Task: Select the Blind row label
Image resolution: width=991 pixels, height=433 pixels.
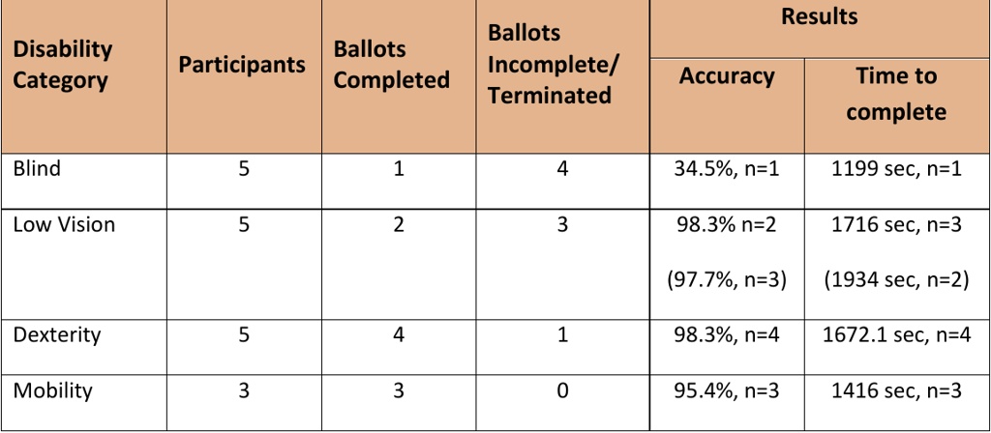Action: [37, 169]
